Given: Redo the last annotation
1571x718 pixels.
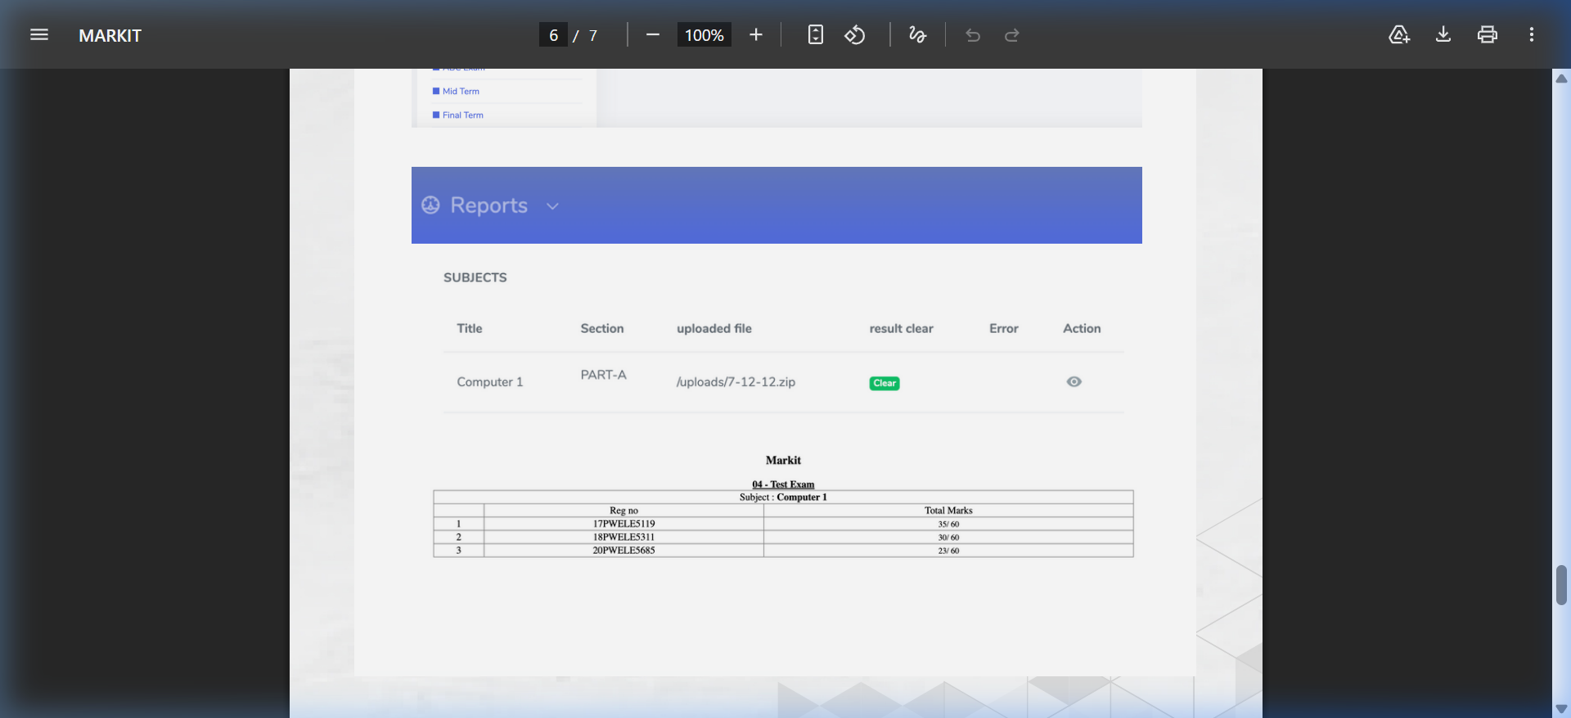Looking at the screenshot, I should click(x=1012, y=34).
